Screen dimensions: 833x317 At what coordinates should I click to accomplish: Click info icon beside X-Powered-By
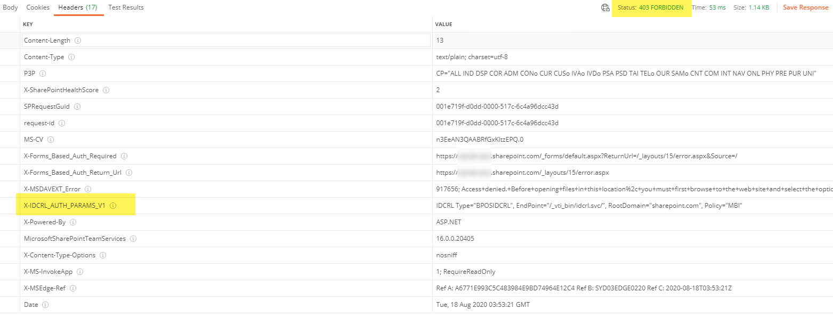[x=73, y=222]
